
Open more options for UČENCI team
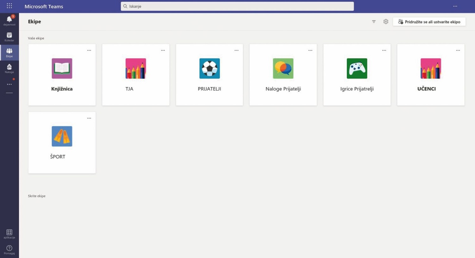pyautogui.click(x=458, y=50)
